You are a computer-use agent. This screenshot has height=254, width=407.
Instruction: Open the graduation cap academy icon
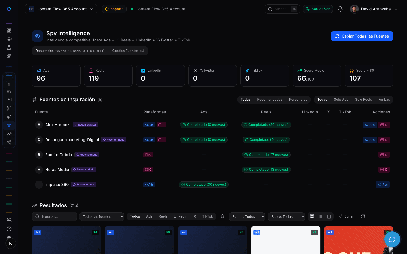tap(9, 39)
